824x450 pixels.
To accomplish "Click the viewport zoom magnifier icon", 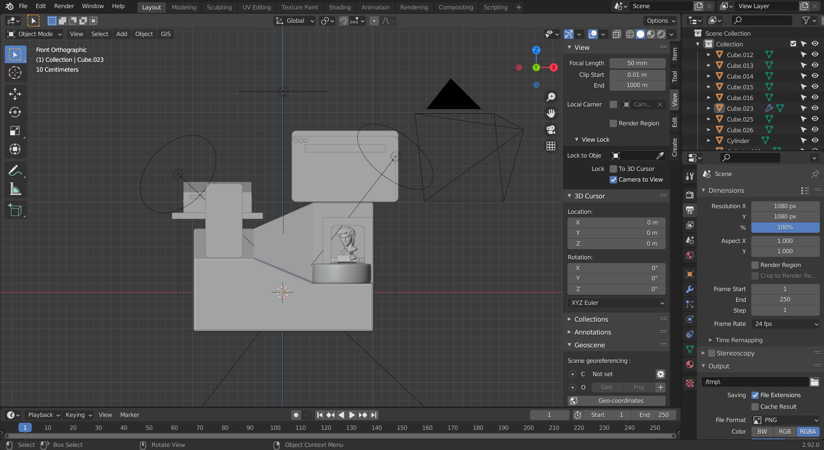I will pyautogui.click(x=551, y=97).
